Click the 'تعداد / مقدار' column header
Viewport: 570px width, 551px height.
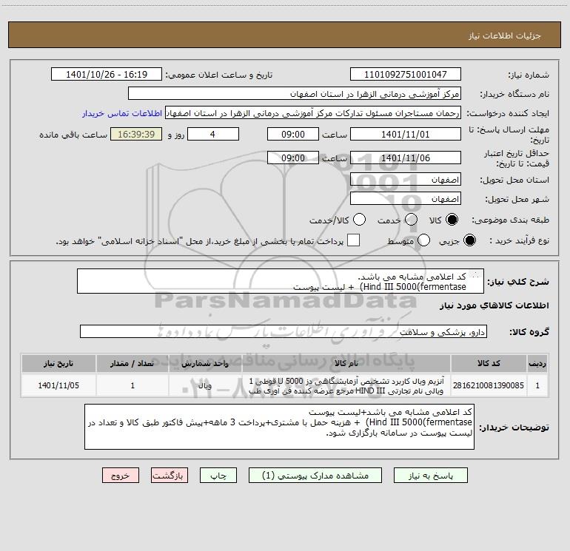pyautogui.click(x=133, y=363)
